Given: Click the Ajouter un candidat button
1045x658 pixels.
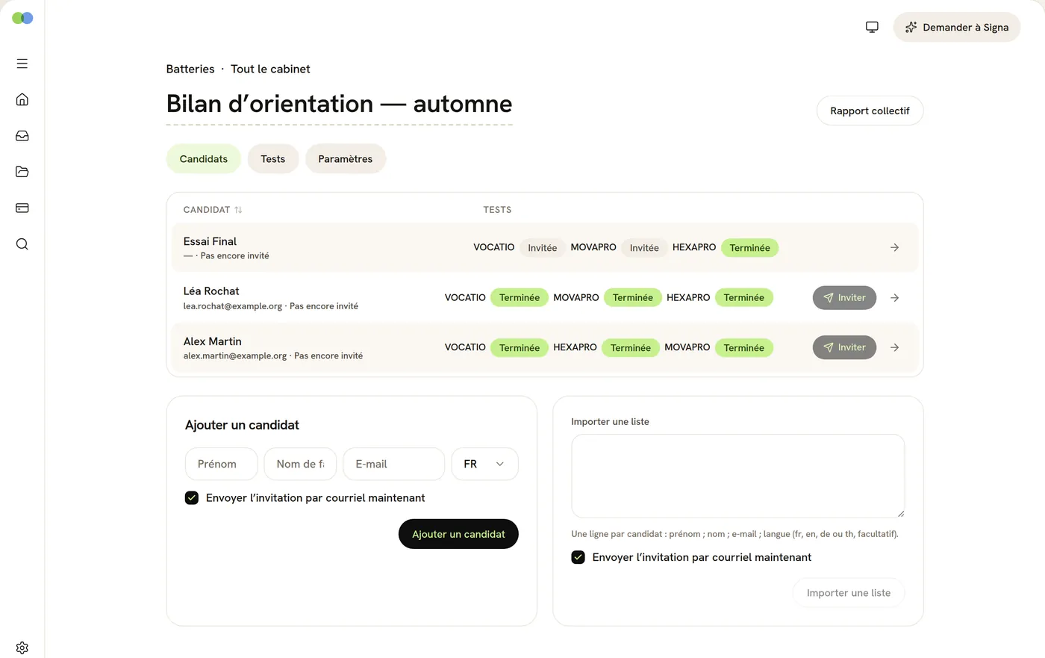Looking at the screenshot, I should tap(458, 534).
